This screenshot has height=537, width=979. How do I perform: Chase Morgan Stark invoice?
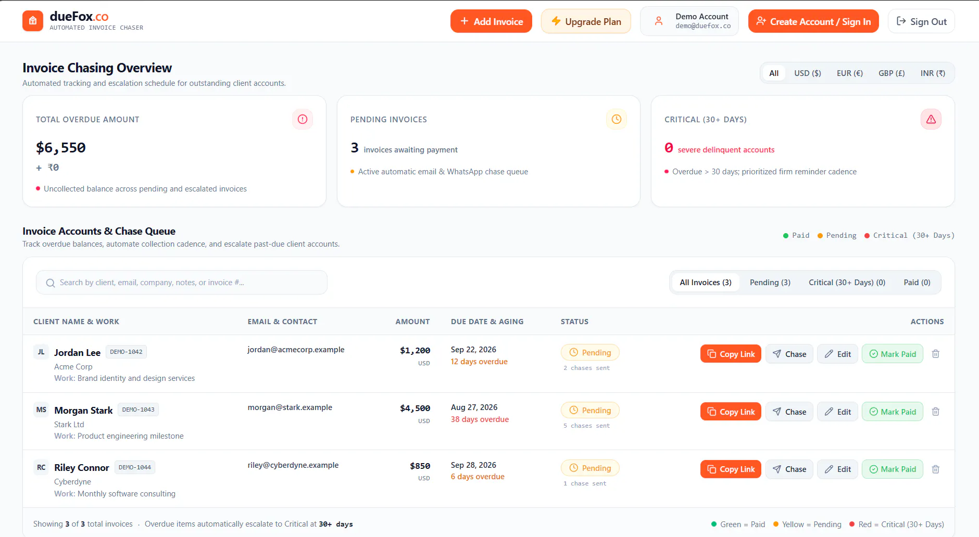[789, 412]
